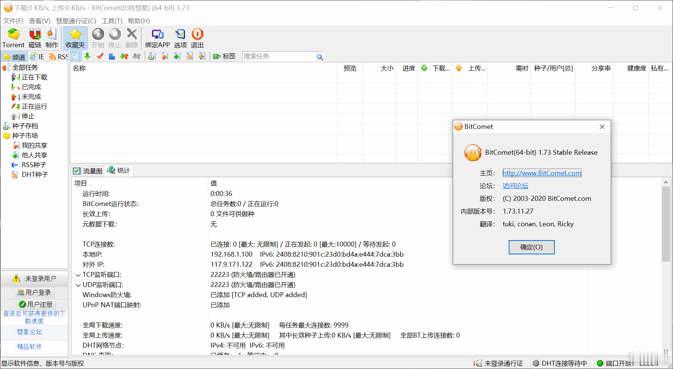This screenshot has width=673, height=369.
Task: Open the 彗星论坛 link
Action: [30, 332]
